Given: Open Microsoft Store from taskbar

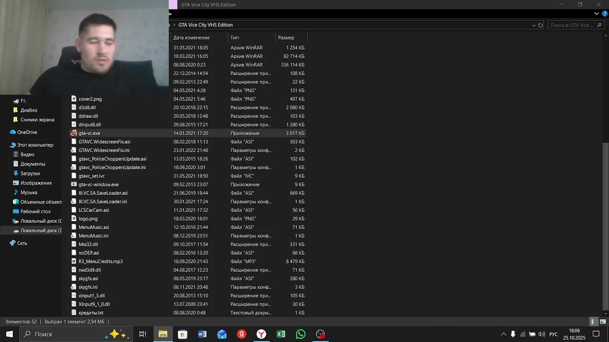Looking at the screenshot, I should click(x=183, y=334).
